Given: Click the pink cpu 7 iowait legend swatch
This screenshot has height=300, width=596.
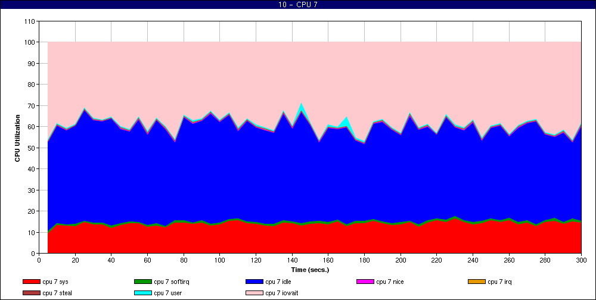Looking at the screenshot, I should pyautogui.click(x=254, y=293).
